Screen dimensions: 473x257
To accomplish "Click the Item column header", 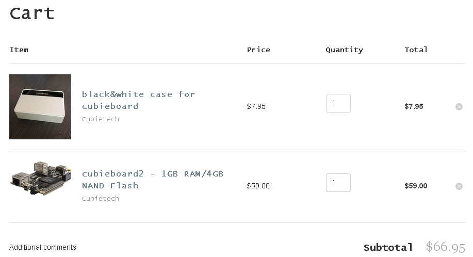I will tap(19, 50).
